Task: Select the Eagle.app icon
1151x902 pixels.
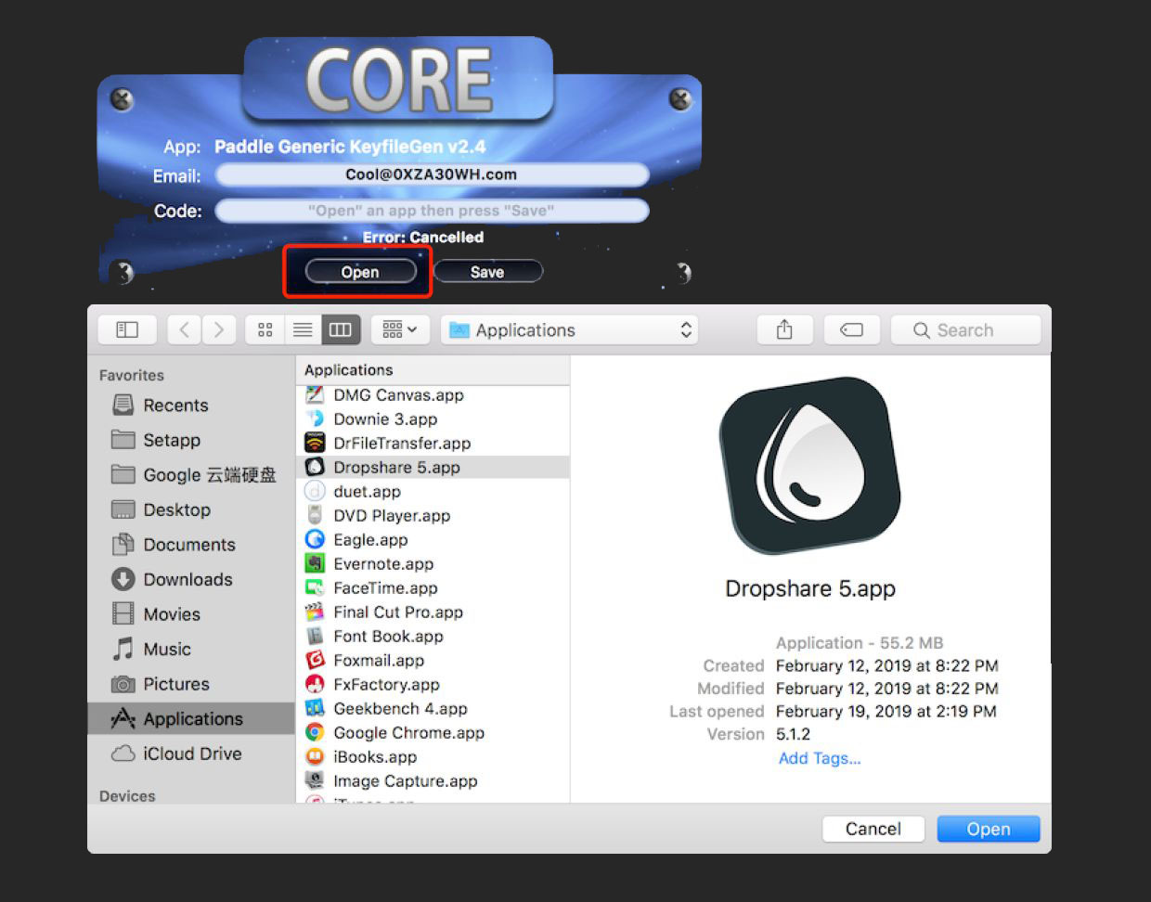Action: point(315,540)
